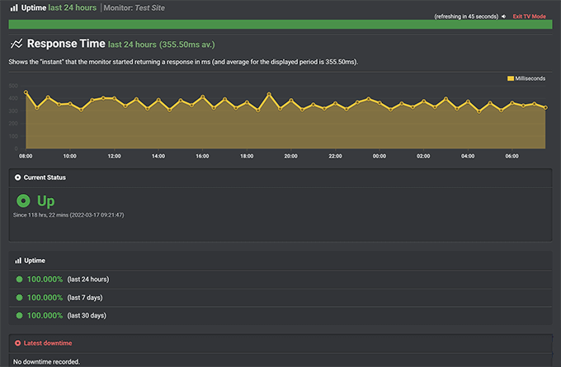Click green dot beside last 24 hours uptime
Image resolution: width=561 pixels, height=367 pixels.
point(19,280)
